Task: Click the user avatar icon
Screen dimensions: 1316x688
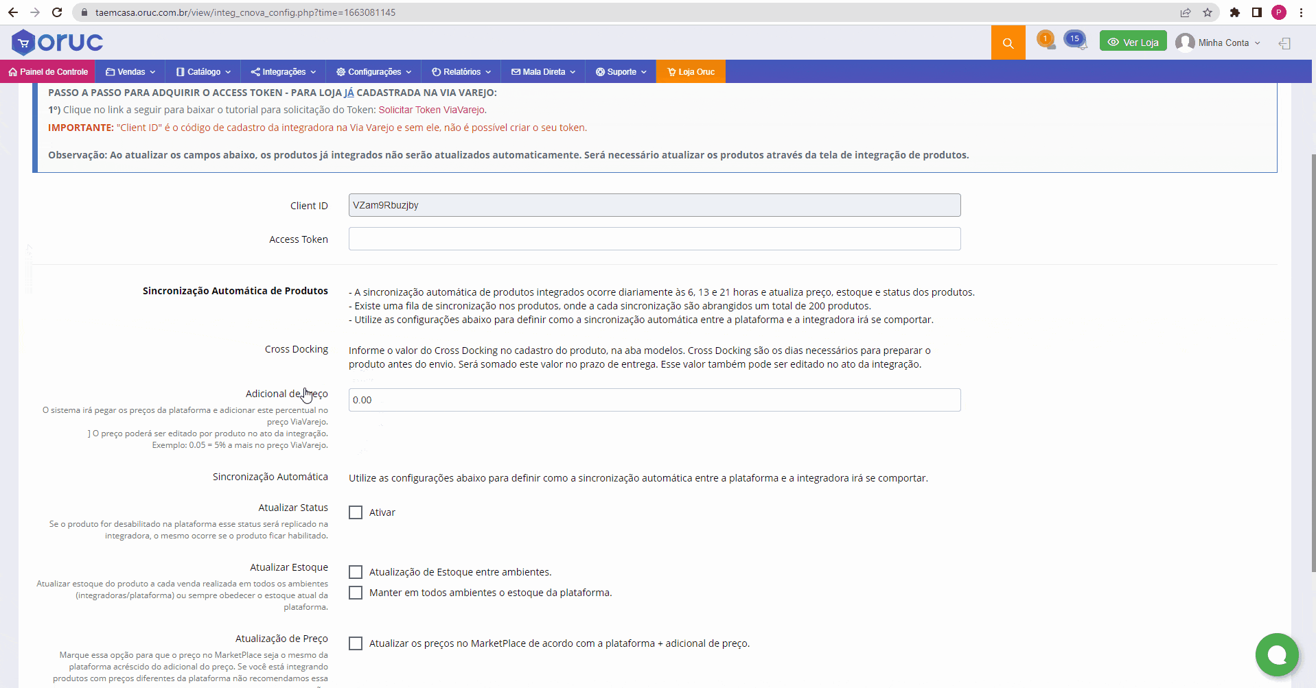Action: click(x=1185, y=43)
